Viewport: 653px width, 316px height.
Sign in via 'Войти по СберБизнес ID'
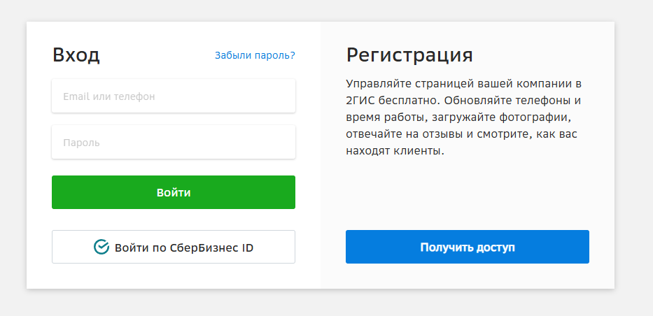pyautogui.click(x=174, y=247)
